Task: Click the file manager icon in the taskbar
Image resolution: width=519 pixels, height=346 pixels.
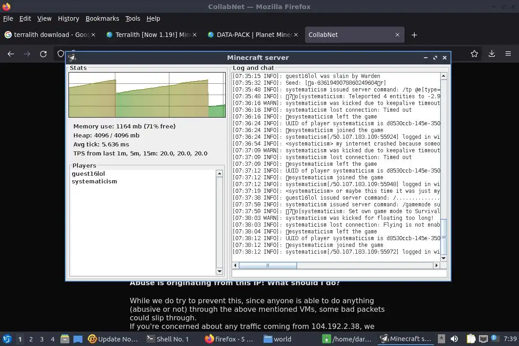Action: [65, 339]
